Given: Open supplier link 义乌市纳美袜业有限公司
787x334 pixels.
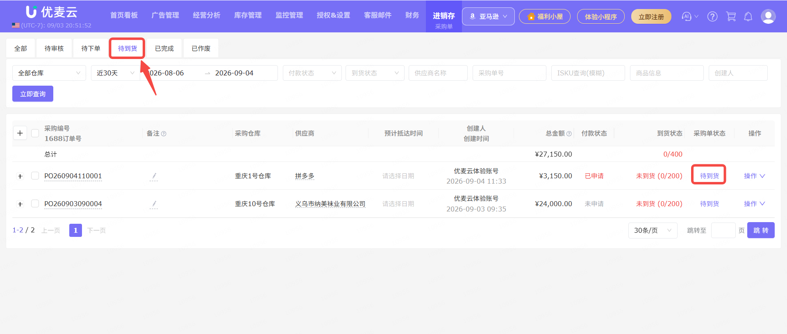Looking at the screenshot, I should click(330, 204).
